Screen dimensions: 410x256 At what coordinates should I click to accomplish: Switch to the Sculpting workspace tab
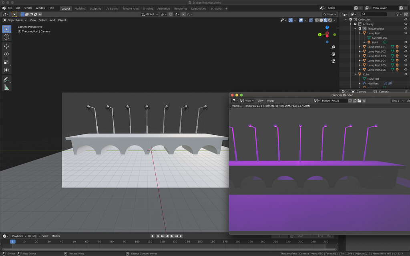(x=95, y=8)
